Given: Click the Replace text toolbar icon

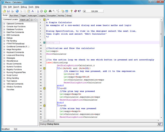Looking at the screenshot, I should (58, 11).
